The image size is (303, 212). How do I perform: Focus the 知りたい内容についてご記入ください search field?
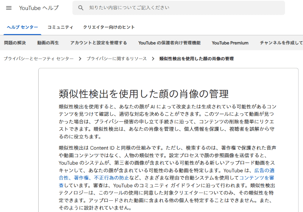178,8
